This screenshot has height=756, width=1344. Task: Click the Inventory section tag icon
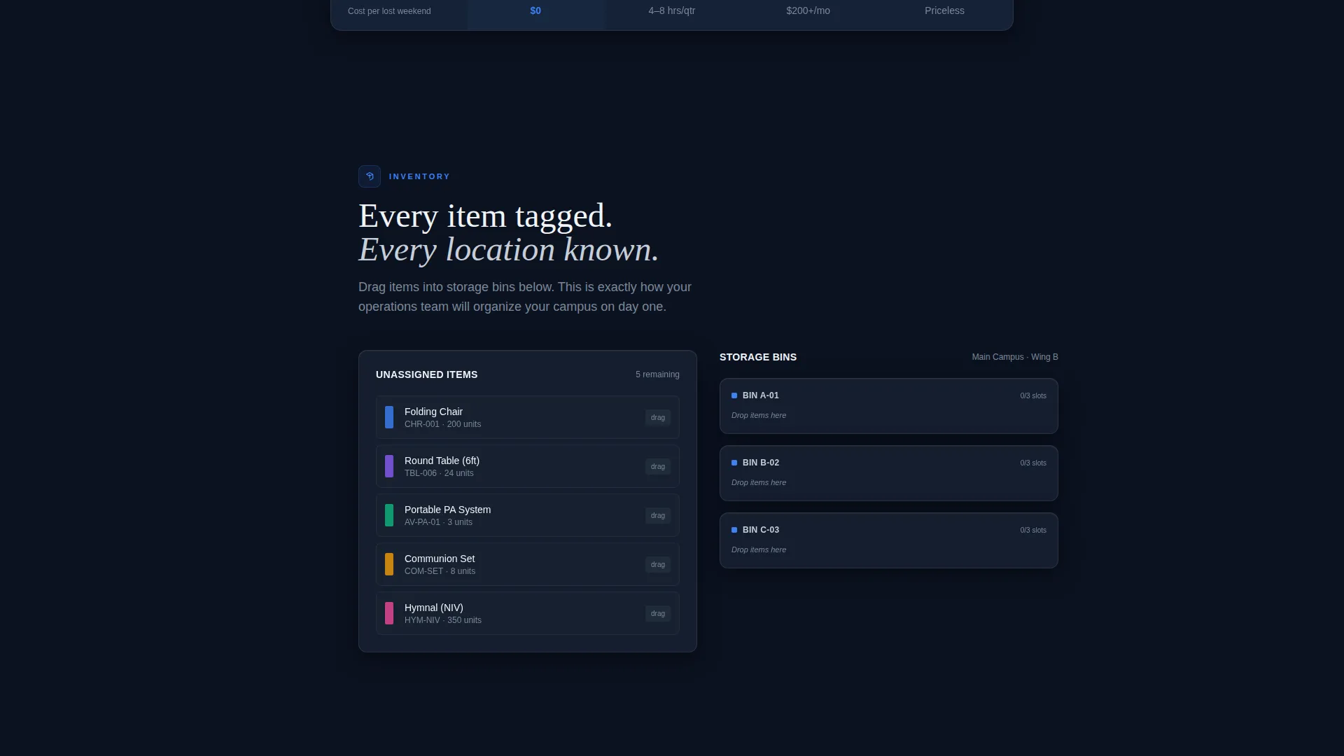point(370,176)
